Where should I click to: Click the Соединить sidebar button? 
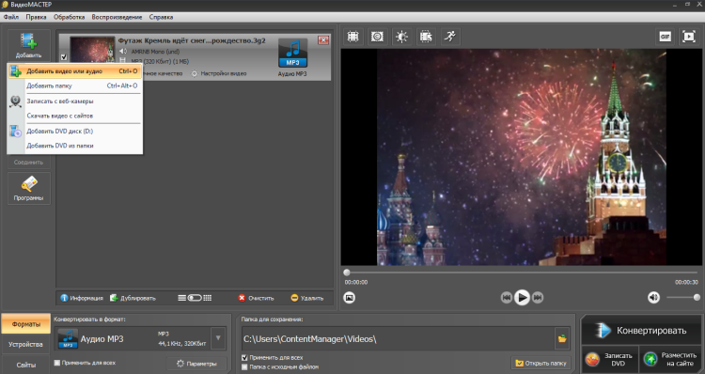(28, 163)
